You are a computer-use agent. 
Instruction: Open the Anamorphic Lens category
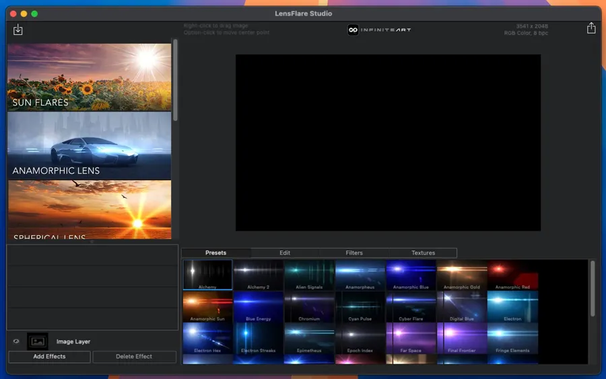tap(89, 146)
